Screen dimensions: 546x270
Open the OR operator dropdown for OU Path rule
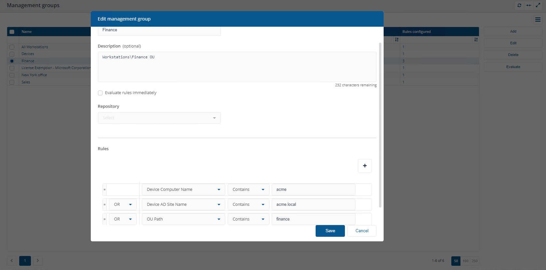point(123,219)
